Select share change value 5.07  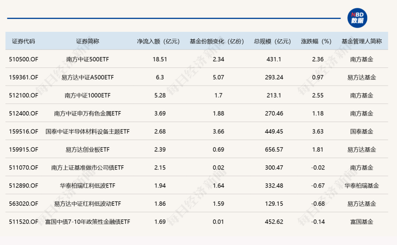[218, 77]
